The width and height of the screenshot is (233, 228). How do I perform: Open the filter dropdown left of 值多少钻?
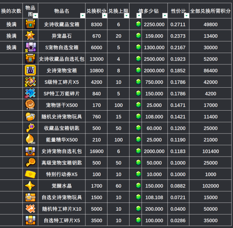coord(139,15)
